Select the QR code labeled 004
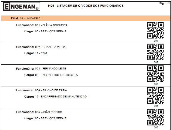This screenshot has width=171, height=130. point(155,95)
